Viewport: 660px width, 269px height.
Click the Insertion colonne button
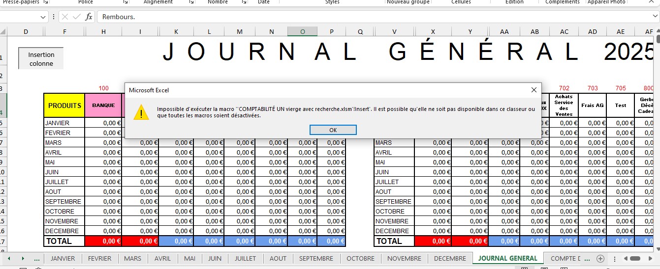click(x=41, y=59)
